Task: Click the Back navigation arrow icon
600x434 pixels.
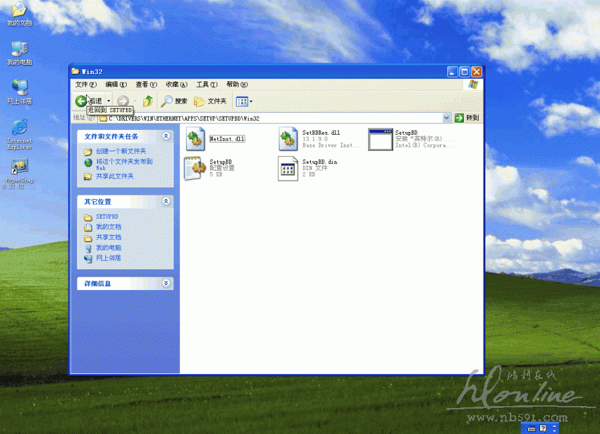Action: (81, 101)
